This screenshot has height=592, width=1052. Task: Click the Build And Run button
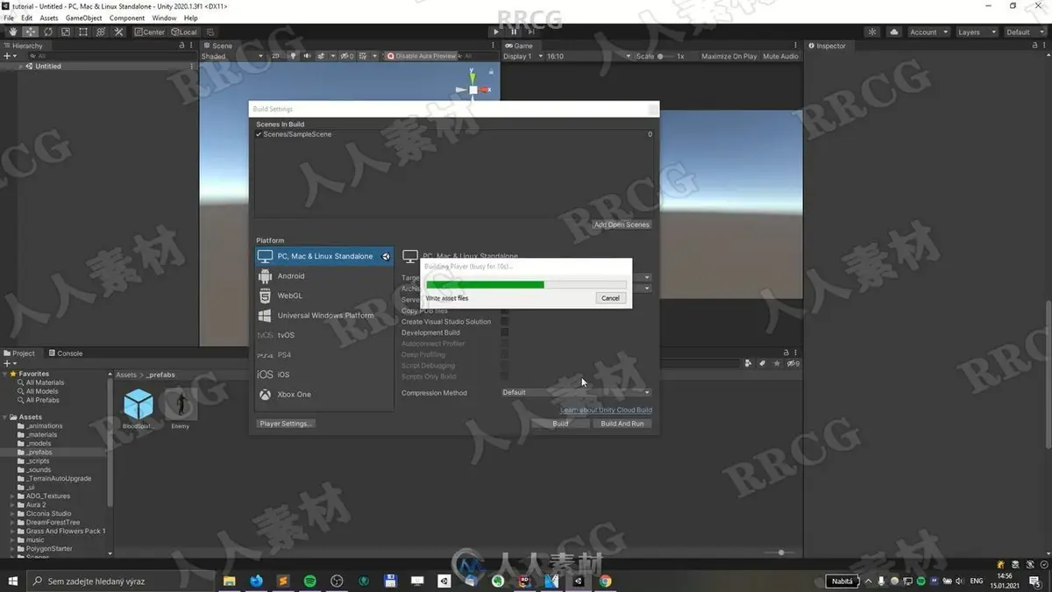(622, 424)
